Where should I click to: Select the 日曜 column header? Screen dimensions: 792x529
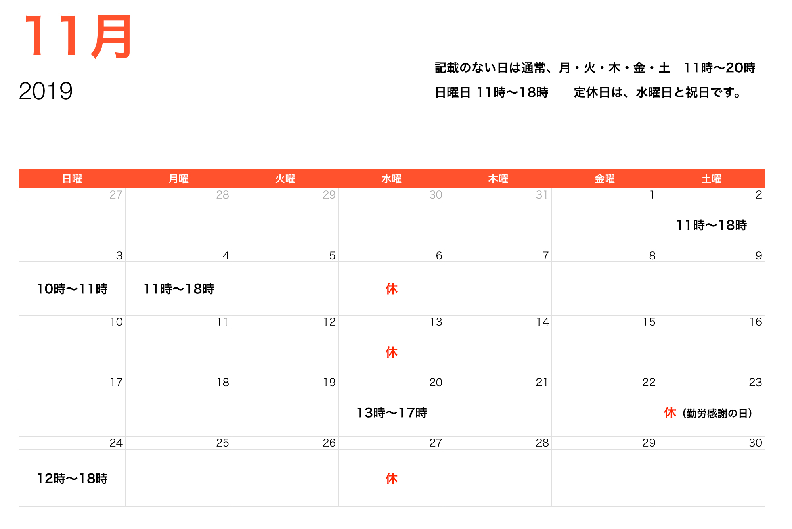pyautogui.click(x=72, y=179)
